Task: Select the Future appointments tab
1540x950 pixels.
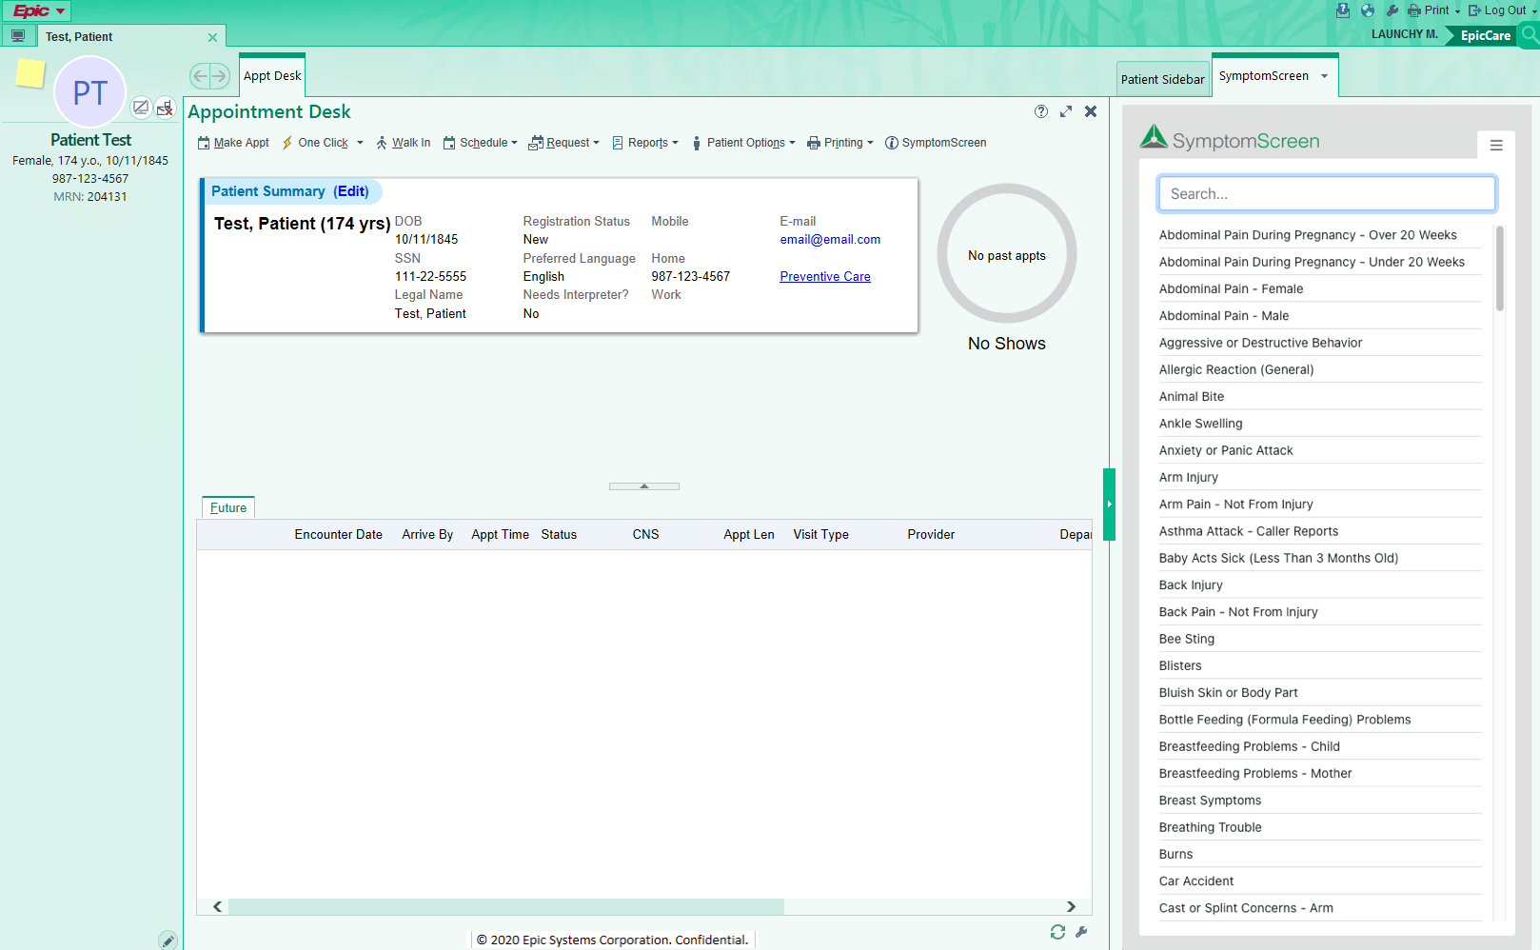Action: [x=228, y=507]
